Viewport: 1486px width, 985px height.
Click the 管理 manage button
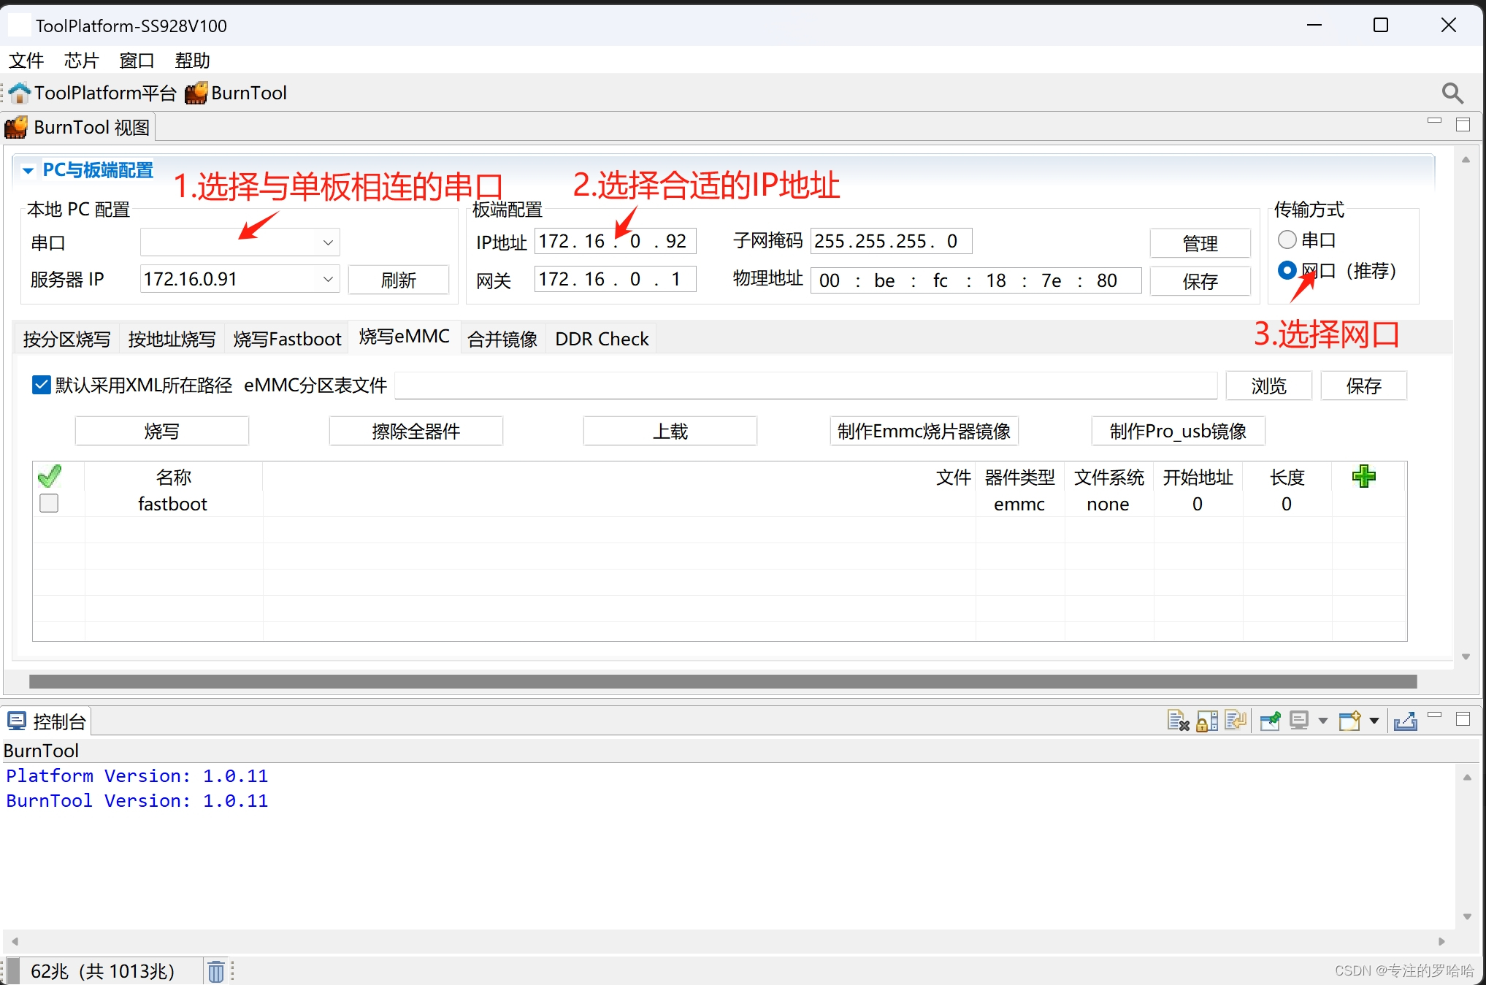(x=1200, y=243)
